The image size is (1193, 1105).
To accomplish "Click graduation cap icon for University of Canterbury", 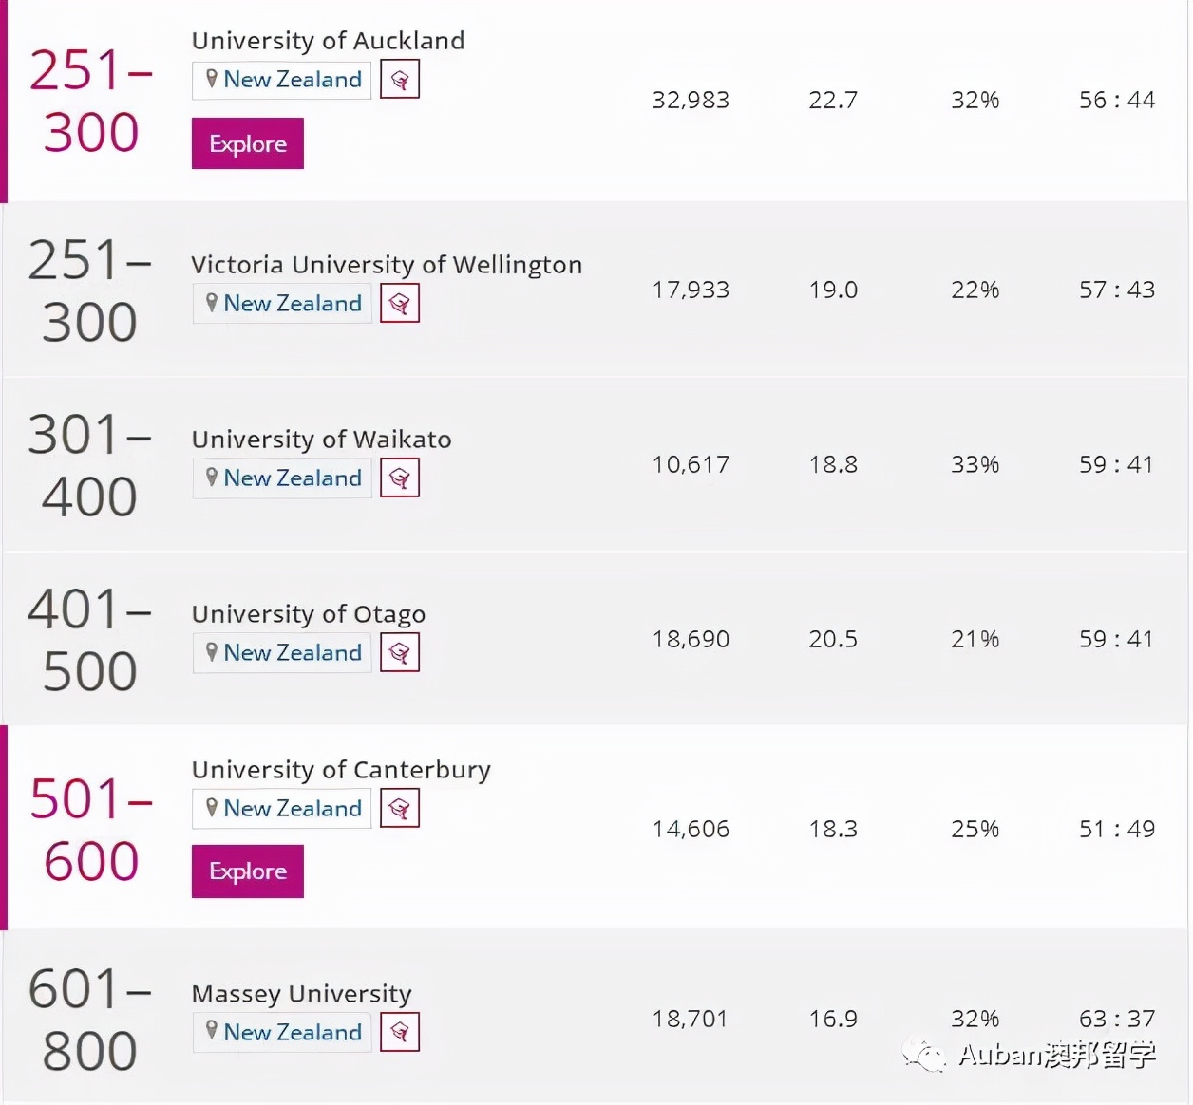I will tap(400, 809).
